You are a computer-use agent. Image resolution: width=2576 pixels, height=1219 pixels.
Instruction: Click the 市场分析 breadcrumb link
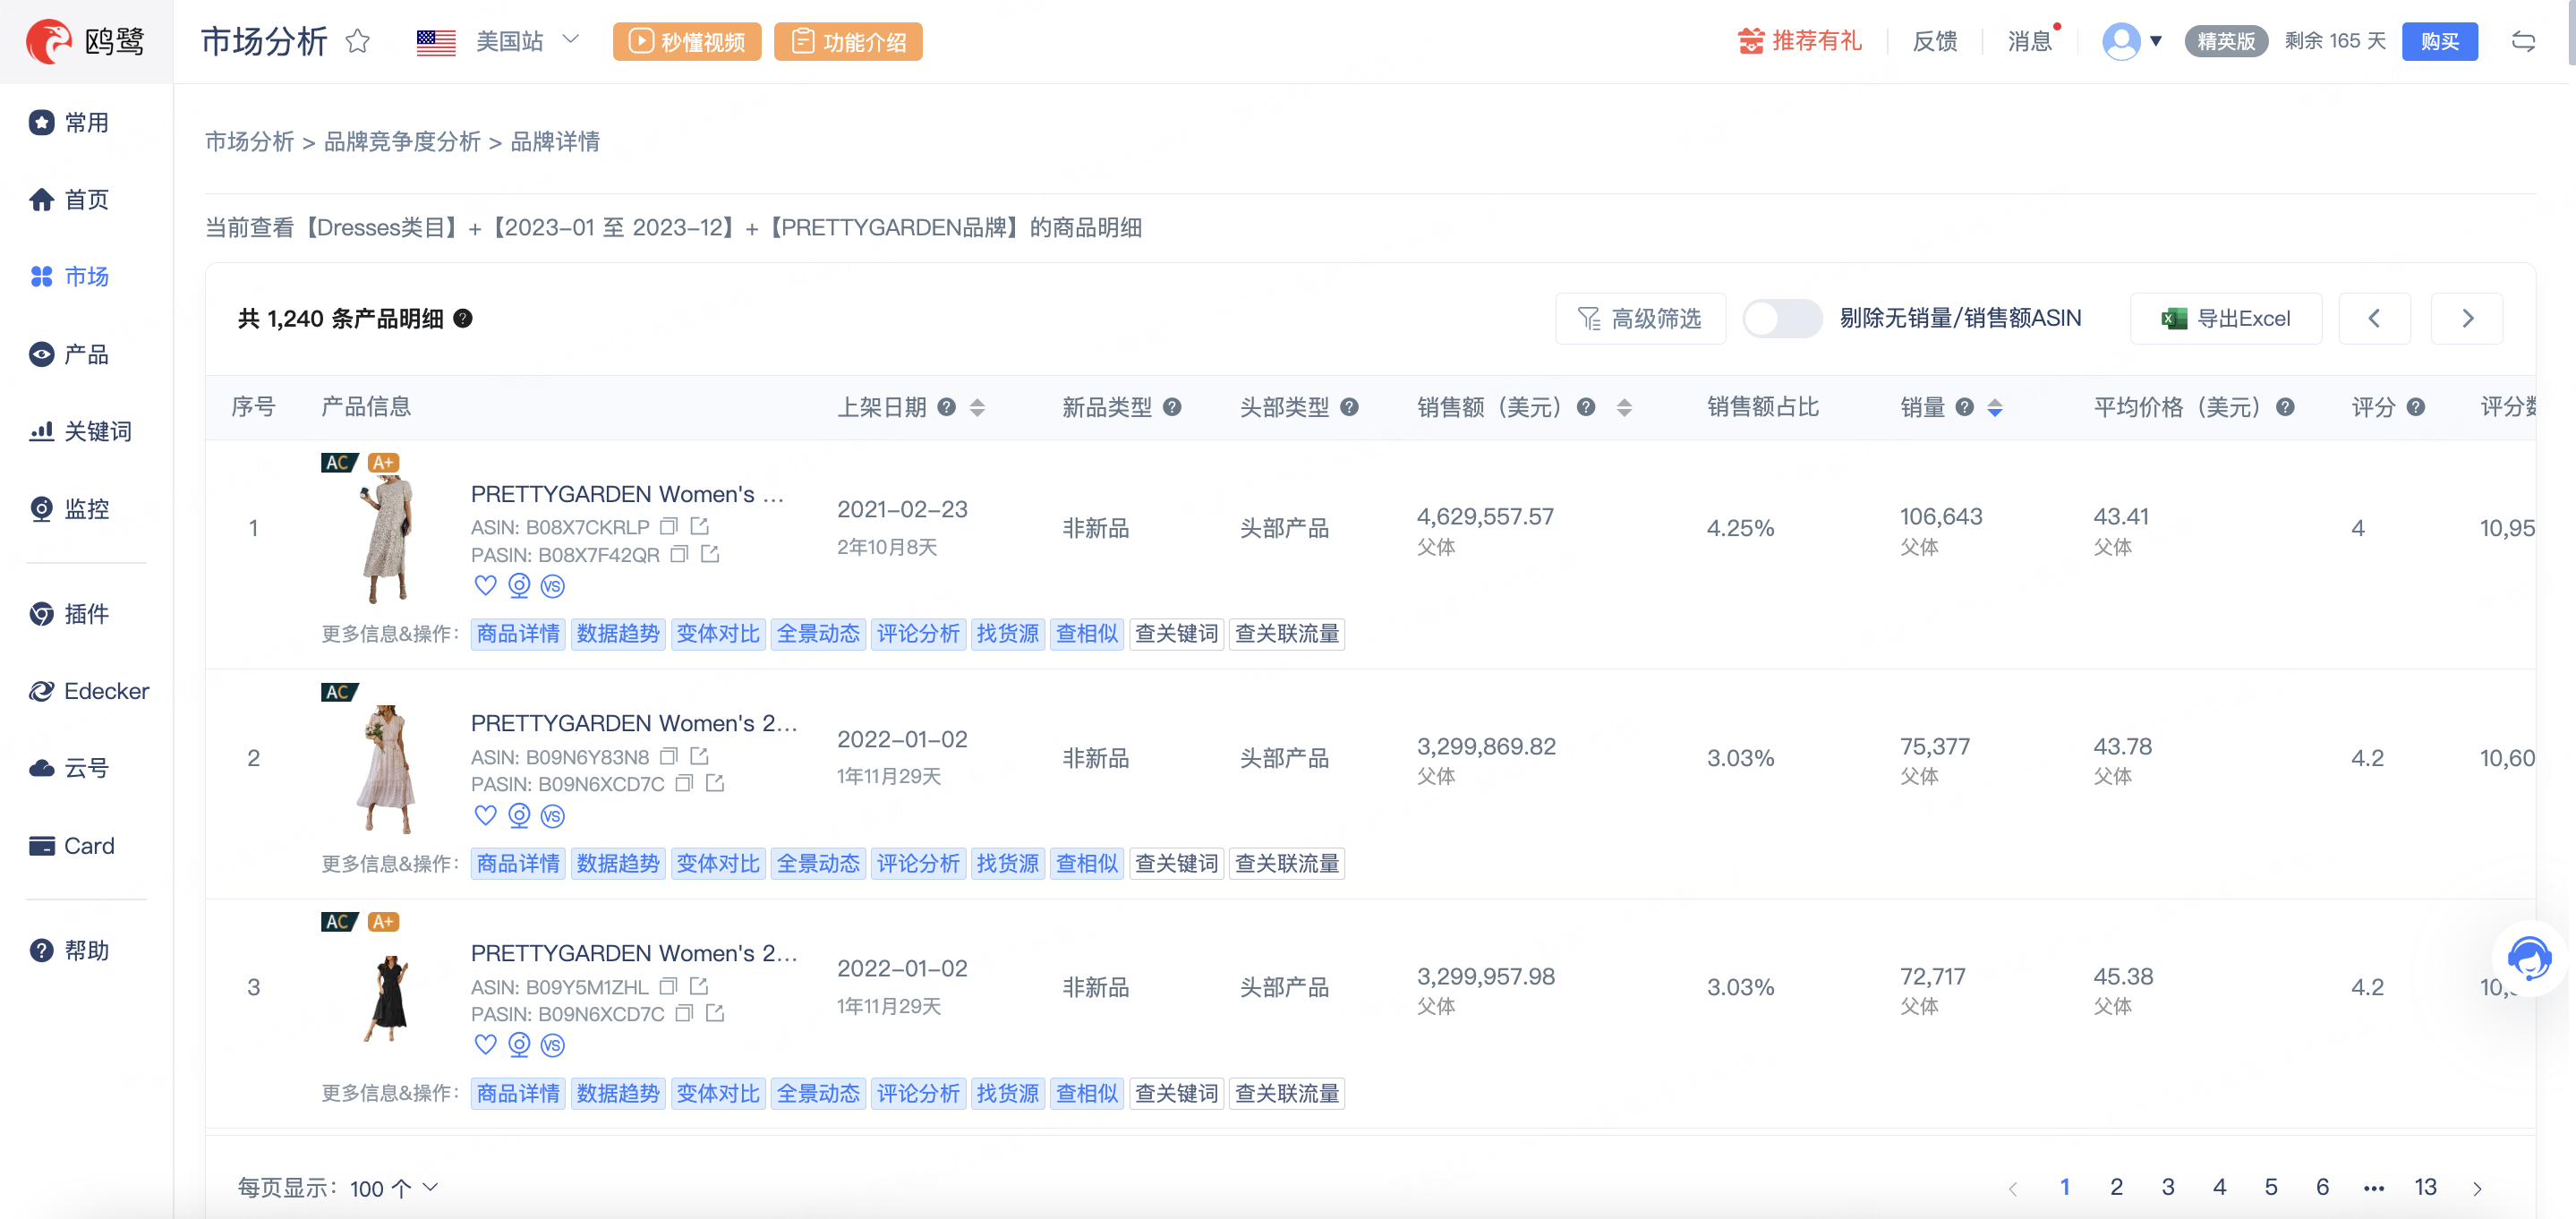(x=249, y=142)
